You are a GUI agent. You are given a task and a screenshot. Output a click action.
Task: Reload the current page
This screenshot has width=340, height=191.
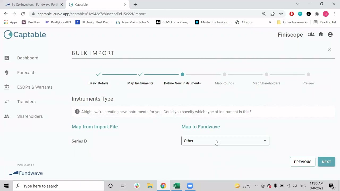23,14
